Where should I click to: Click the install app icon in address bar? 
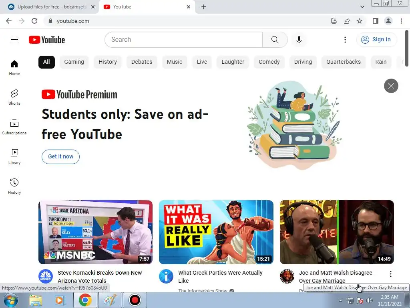(x=334, y=21)
